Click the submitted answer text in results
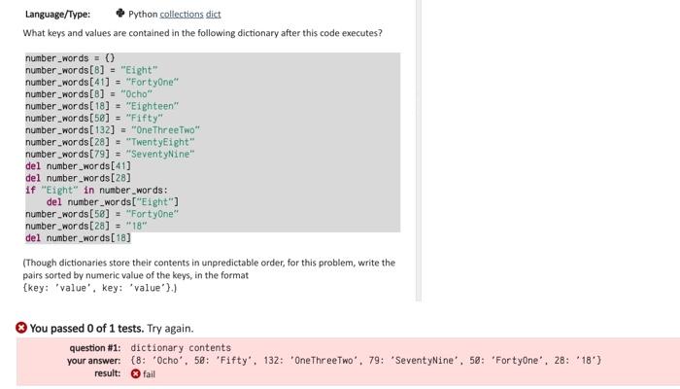The image size is (680, 389). 365,361
